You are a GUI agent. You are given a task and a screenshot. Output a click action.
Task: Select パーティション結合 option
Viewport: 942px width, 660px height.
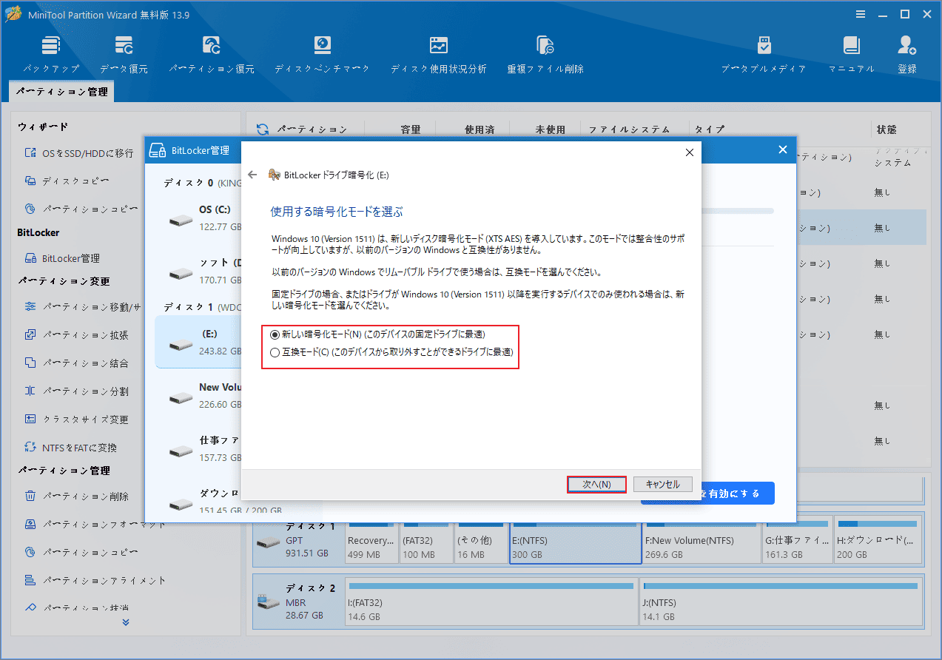pos(77,363)
